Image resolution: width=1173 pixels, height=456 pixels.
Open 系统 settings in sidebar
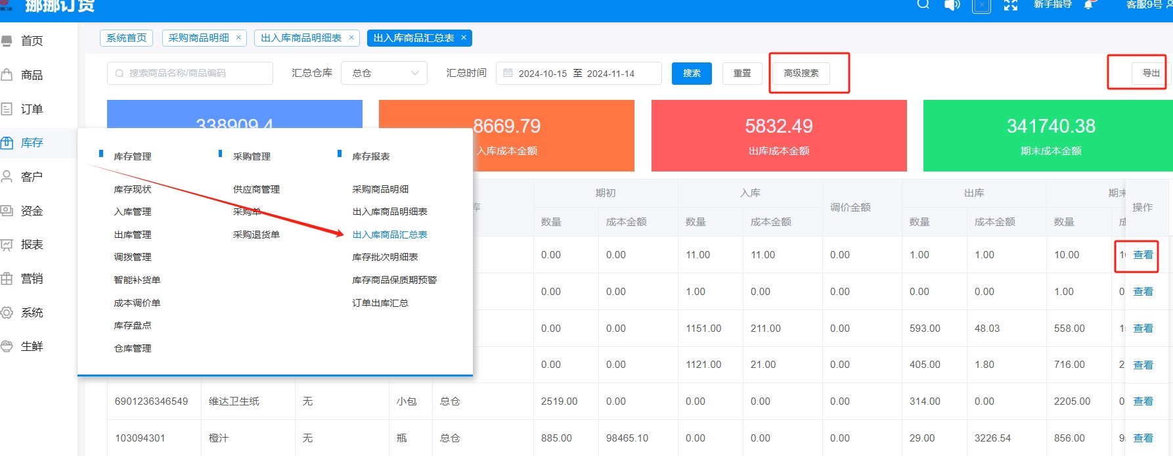pyautogui.click(x=31, y=313)
